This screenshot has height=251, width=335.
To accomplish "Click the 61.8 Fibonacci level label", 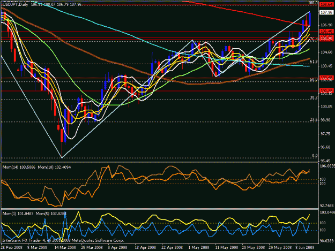I will click(x=314, y=62).
